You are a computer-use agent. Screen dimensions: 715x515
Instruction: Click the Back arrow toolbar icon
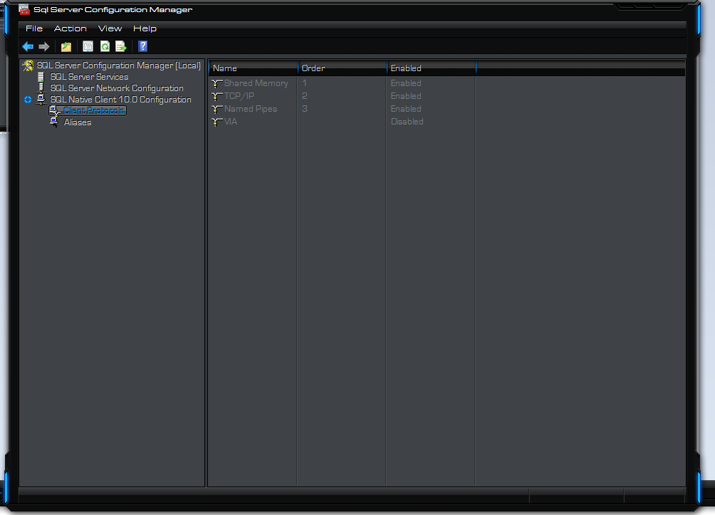coord(28,47)
